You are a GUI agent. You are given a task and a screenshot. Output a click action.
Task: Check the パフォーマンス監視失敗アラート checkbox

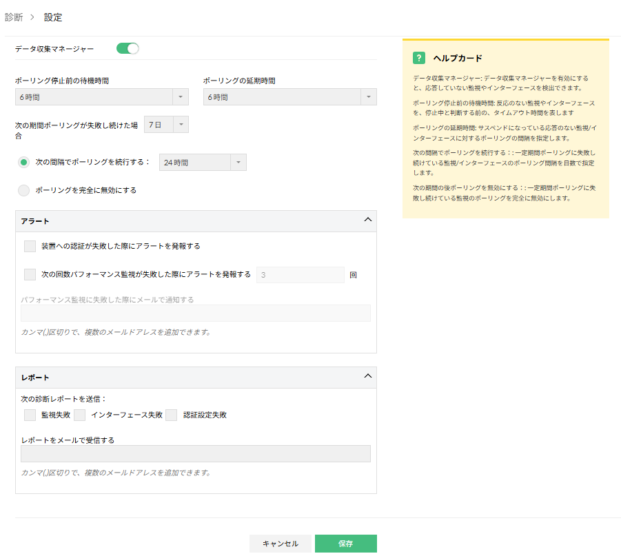click(30, 274)
